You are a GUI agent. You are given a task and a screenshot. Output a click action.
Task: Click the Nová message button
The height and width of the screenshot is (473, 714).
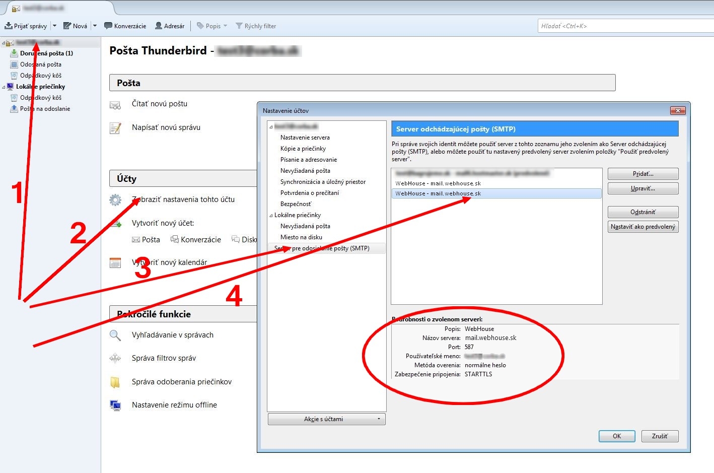click(75, 26)
